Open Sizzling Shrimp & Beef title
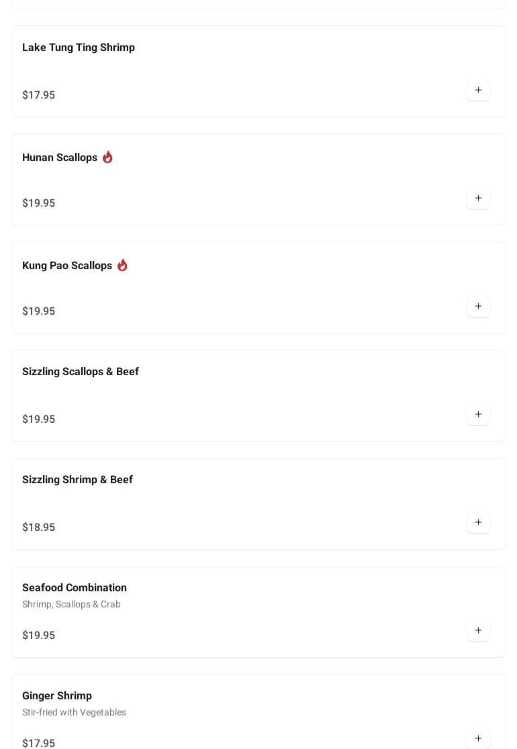This screenshot has width=517, height=749. [77, 480]
